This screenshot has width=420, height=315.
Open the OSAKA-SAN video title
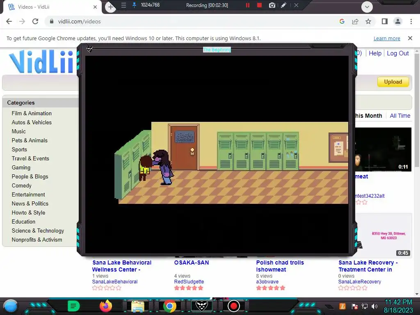192,262
